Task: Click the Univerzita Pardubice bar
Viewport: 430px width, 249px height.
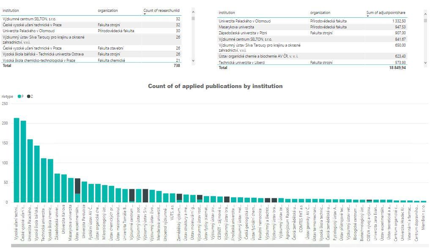Action: point(84,192)
